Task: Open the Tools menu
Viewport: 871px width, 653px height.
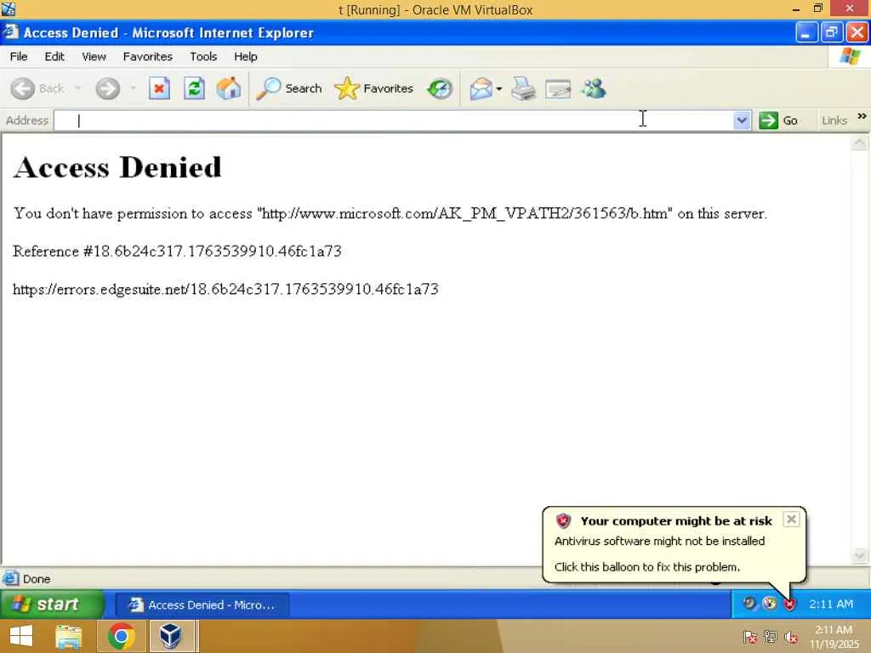Action: tap(203, 57)
